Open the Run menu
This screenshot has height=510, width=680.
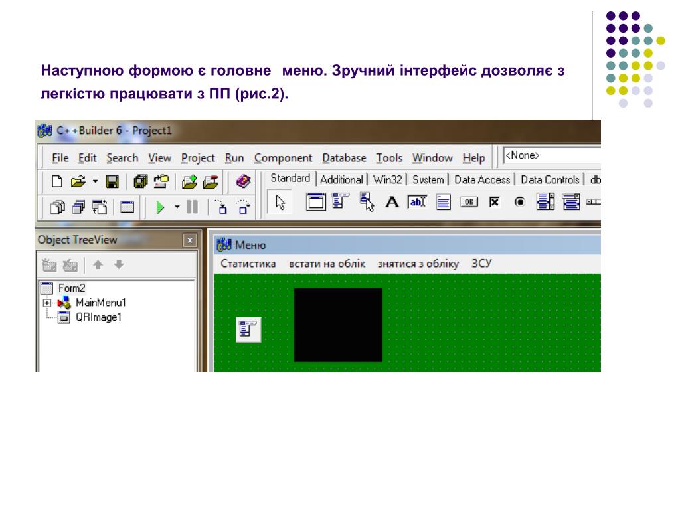click(x=234, y=158)
